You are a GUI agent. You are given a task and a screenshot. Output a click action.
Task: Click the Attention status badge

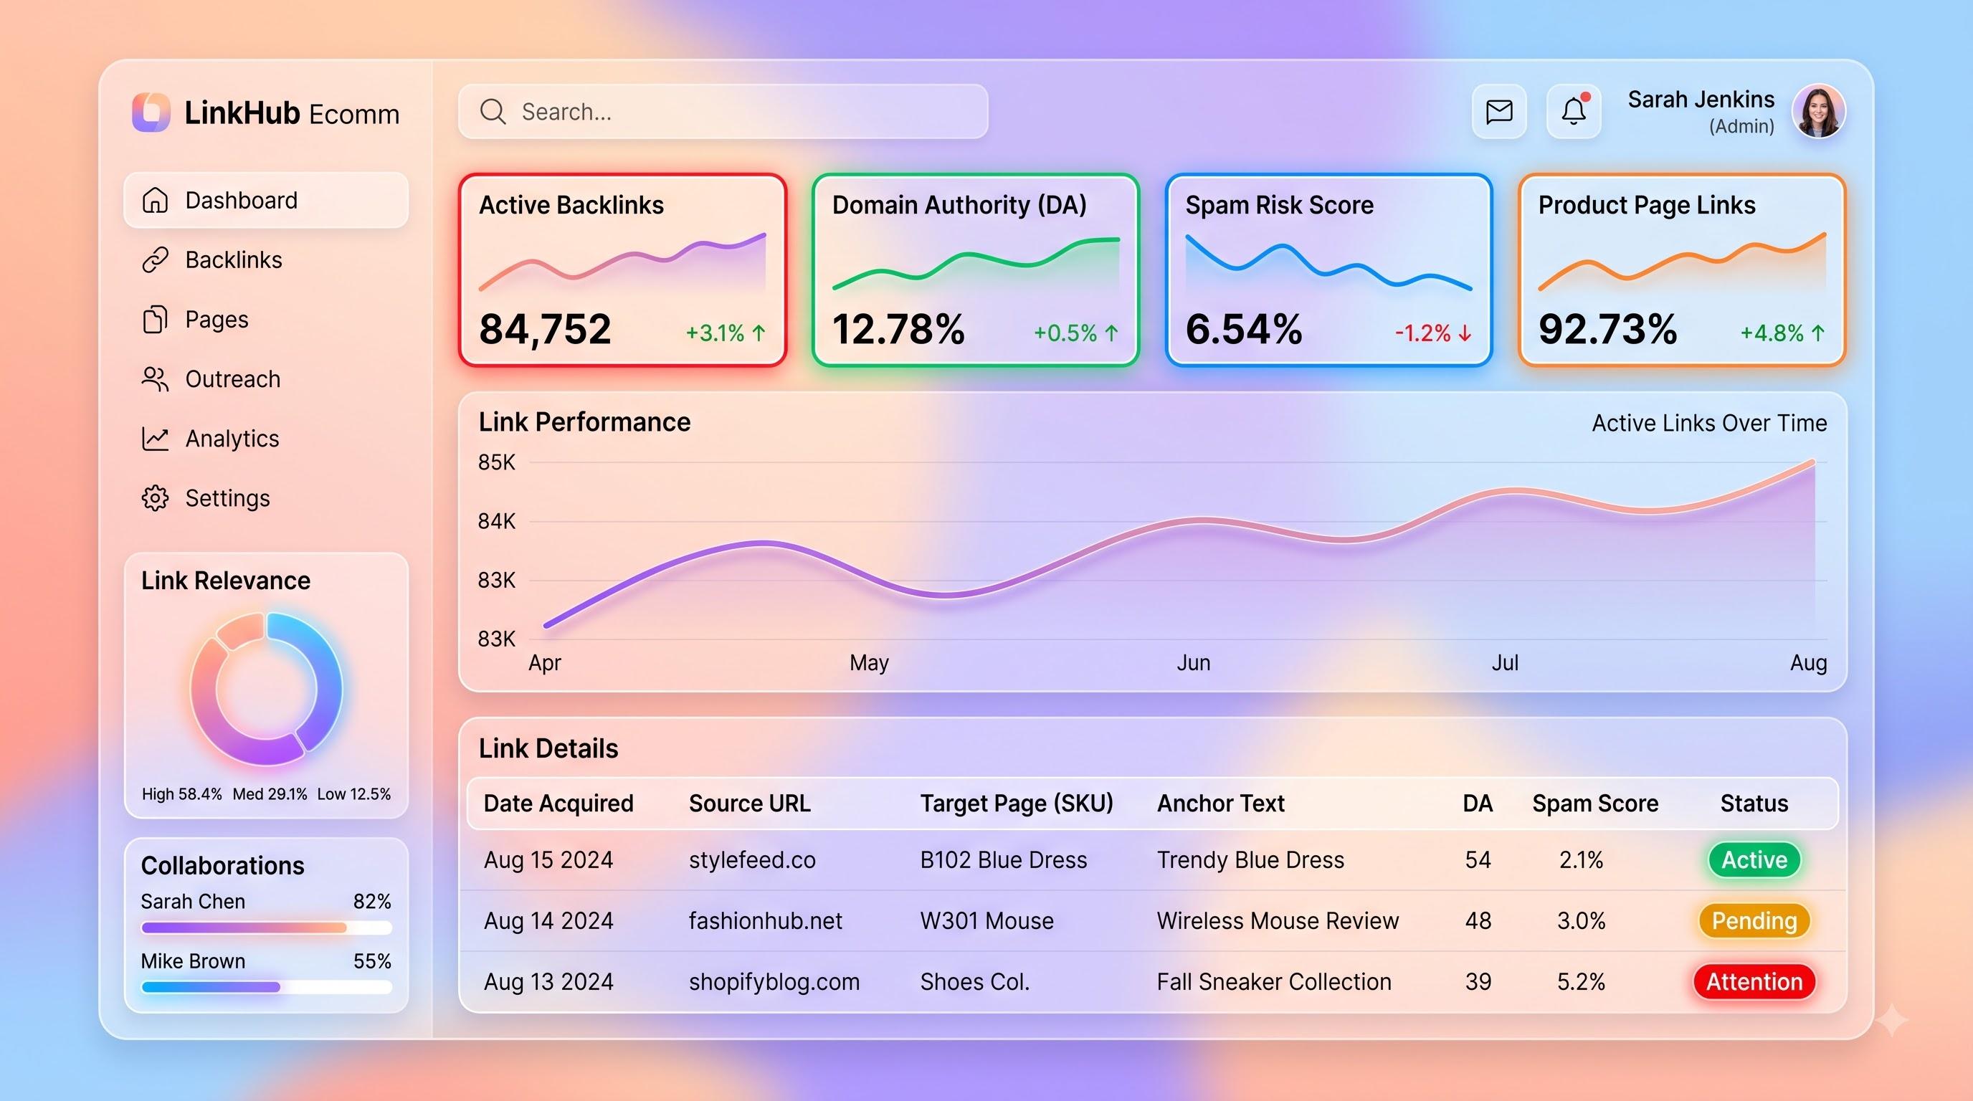pyautogui.click(x=1754, y=981)
